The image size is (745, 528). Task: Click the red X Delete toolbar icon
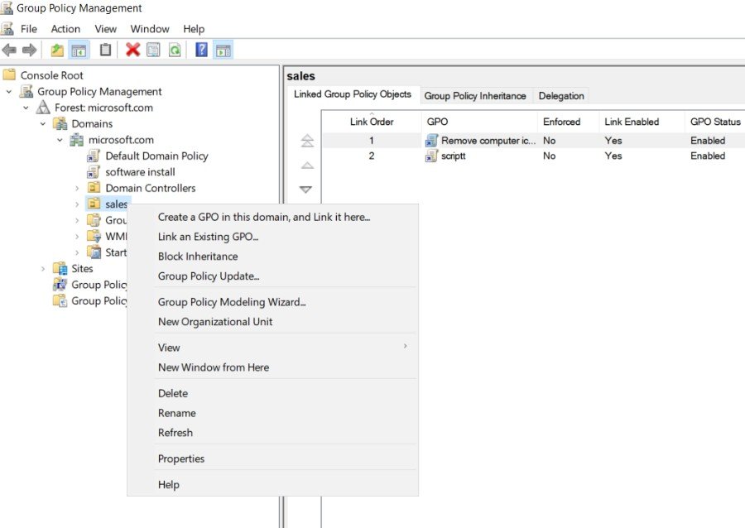pyautogui.click(x=132, y=50)
